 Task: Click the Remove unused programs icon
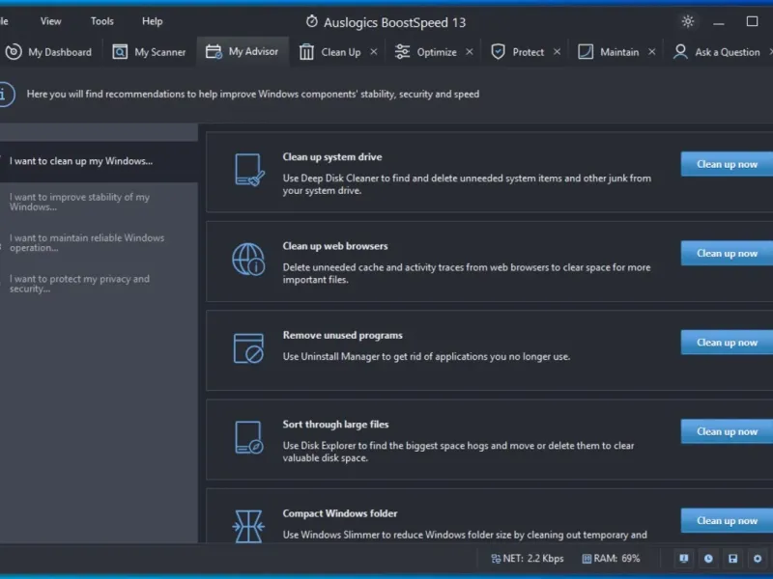[x=248, y=348]
